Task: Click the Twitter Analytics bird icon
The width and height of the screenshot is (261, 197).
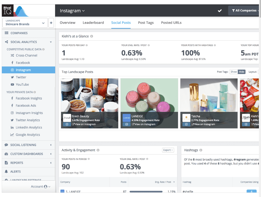Action: [12, 120]
